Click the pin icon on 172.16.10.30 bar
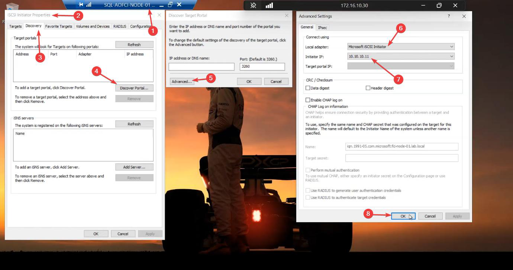Screen dimensions: 513x270 pyautogui.click(x=253, y=6)
